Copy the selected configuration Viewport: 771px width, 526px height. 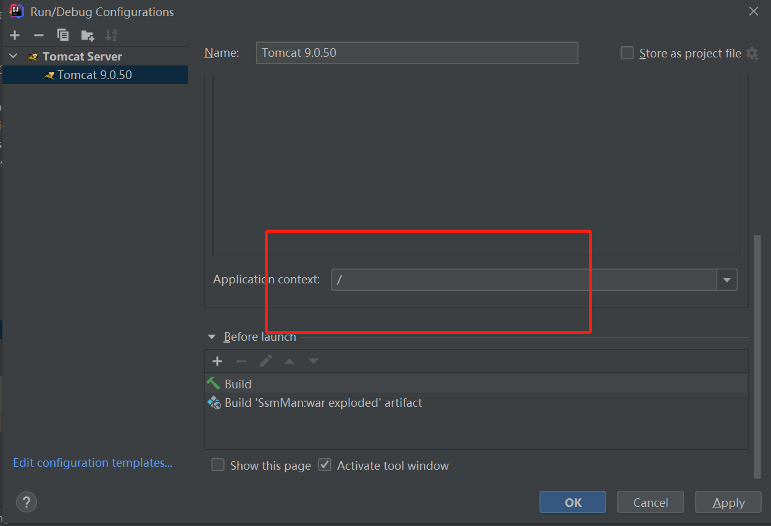(x=62, y=35)
